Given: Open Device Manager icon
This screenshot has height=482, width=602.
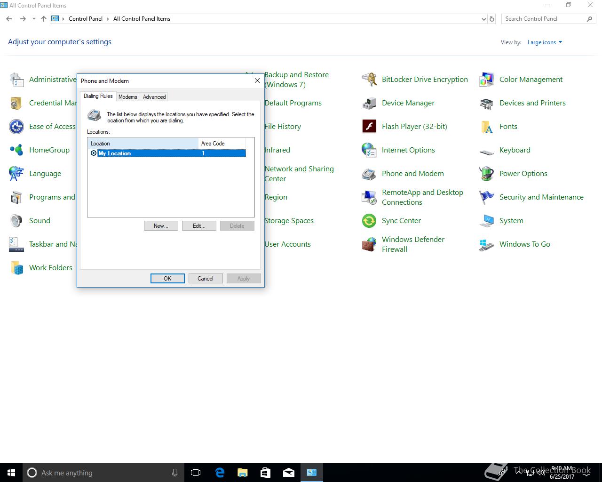Looking at the screenshot, I should (369, 103).
